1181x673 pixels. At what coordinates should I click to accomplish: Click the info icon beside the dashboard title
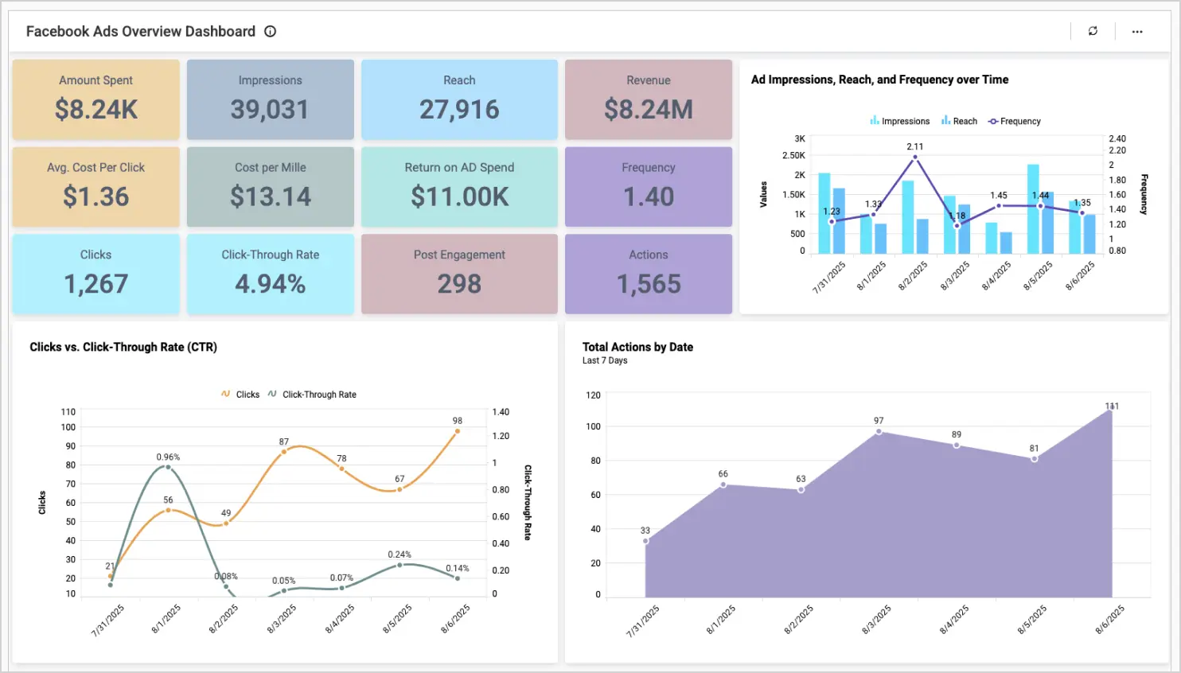click(270, 31)
